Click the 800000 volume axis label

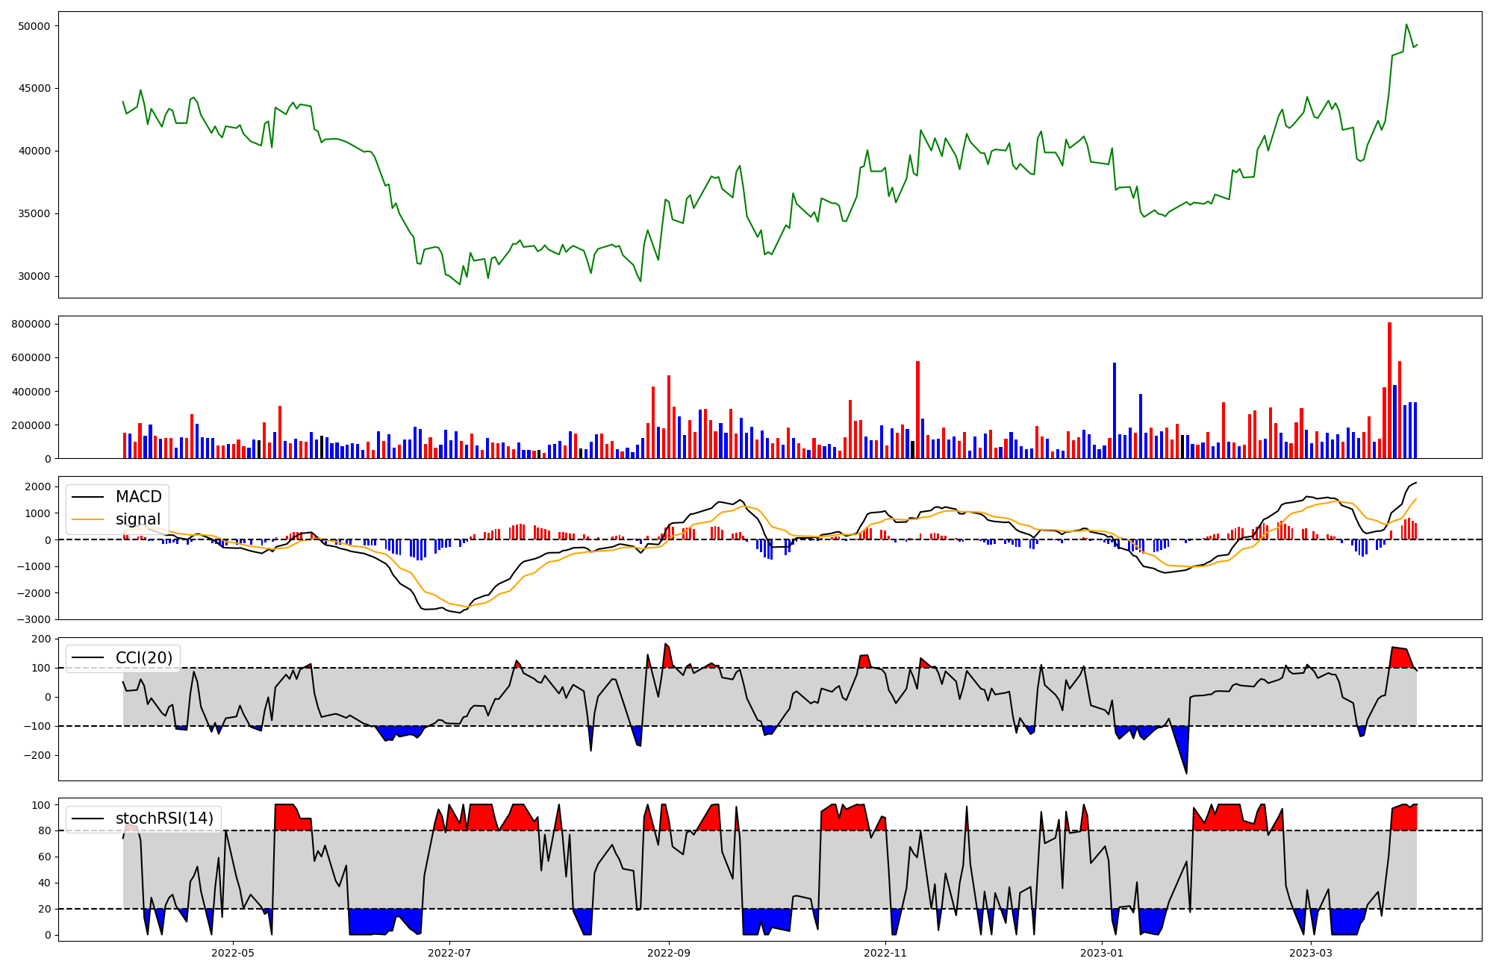[31, 325]
